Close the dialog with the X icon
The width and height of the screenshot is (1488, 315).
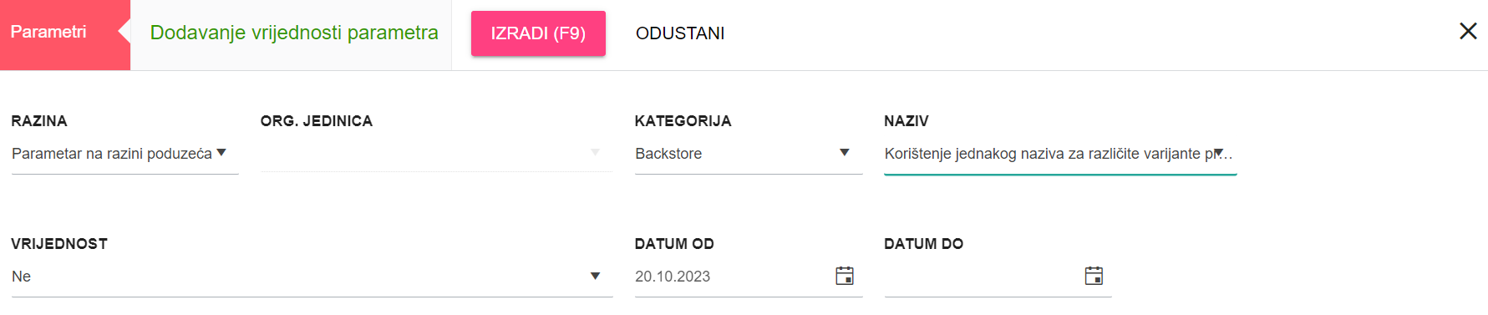[x=1468, y=32]
